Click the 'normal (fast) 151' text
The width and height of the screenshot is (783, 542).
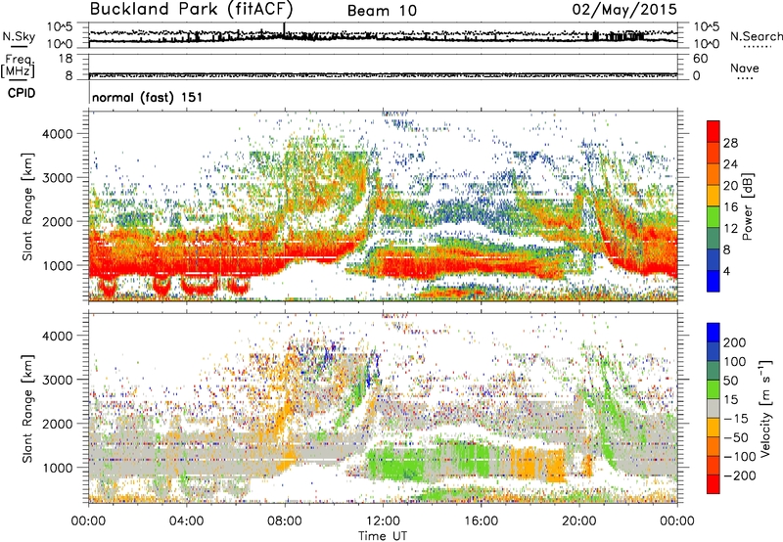(148, 97)
